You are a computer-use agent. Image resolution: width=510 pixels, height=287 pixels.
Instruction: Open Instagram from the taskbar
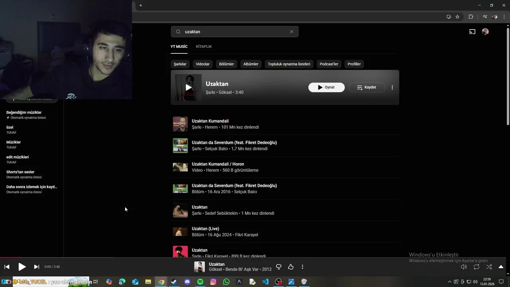click(x=213, y=282)
